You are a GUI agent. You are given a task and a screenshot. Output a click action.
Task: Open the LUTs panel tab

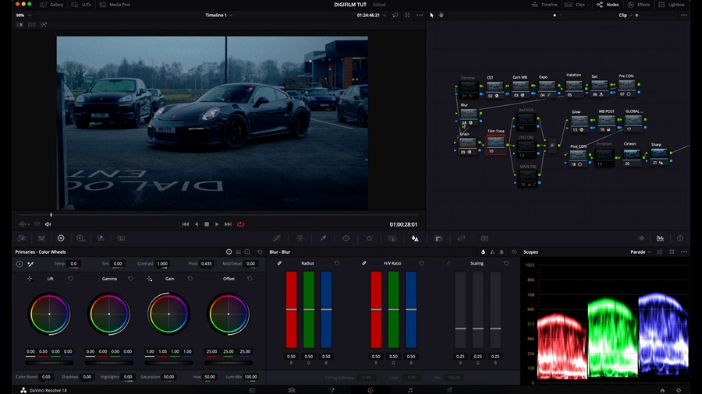(81, 5)
